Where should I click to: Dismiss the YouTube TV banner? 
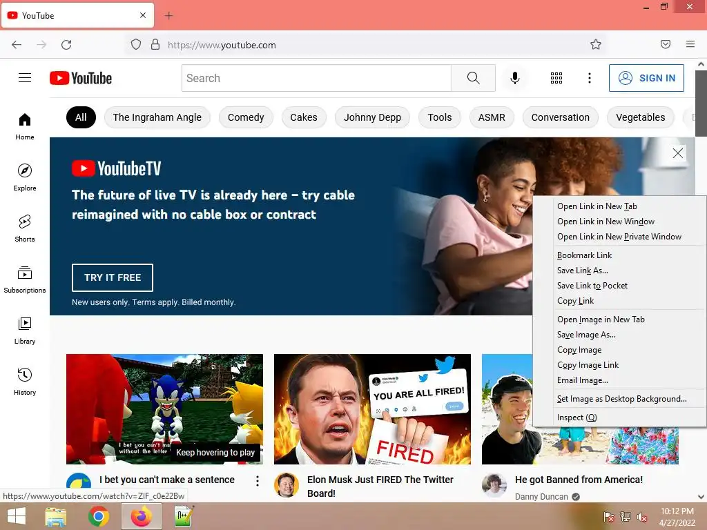(678, 153)
